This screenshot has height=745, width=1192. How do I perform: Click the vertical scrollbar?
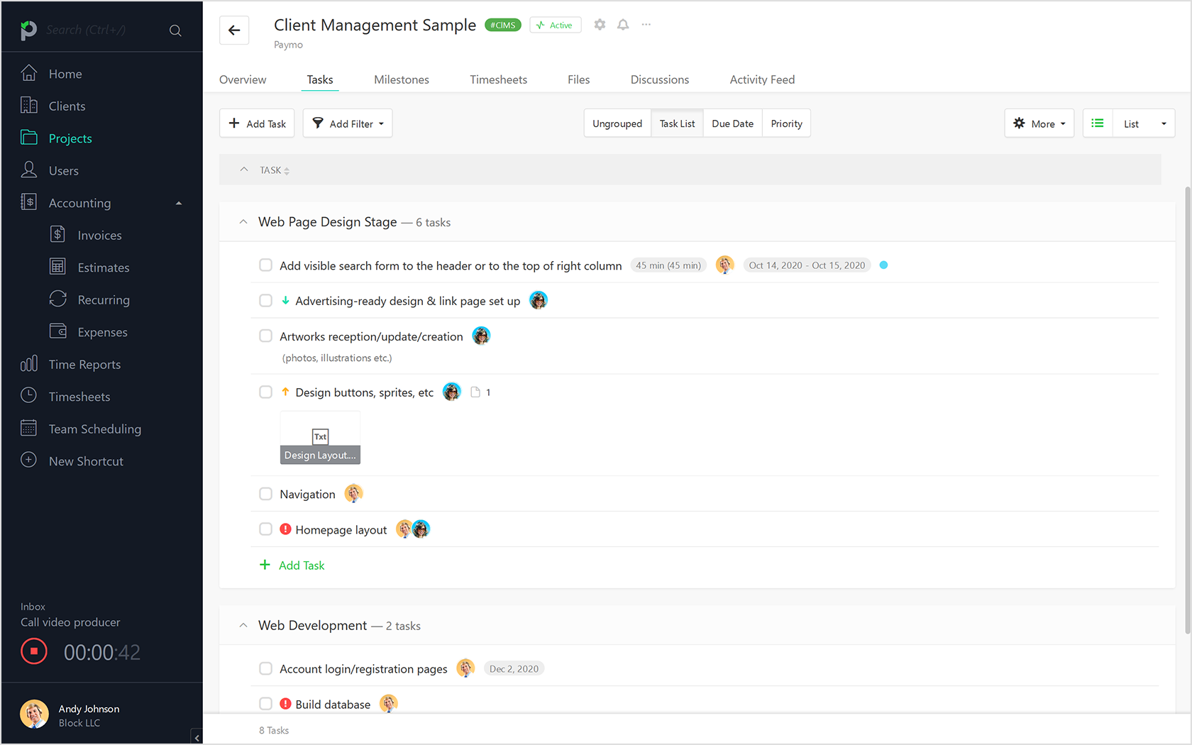(1187, 410)
